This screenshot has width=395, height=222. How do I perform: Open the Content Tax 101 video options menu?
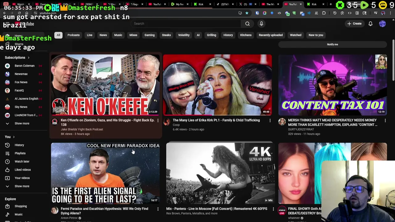pos(385,121)
